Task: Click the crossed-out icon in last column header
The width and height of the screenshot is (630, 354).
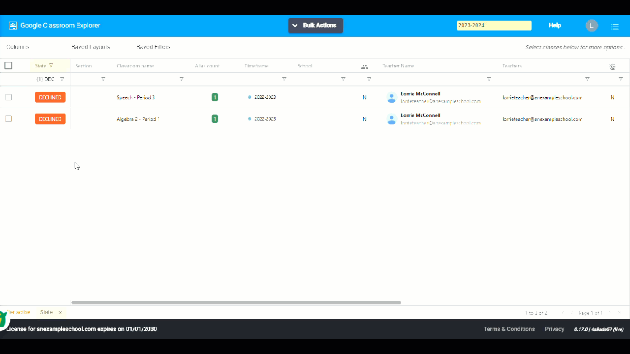Action: [x=612, y=67]
